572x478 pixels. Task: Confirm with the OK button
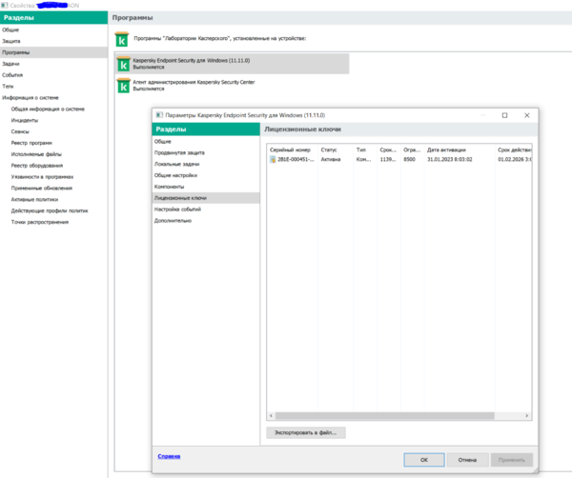click(x=424, y=460)
